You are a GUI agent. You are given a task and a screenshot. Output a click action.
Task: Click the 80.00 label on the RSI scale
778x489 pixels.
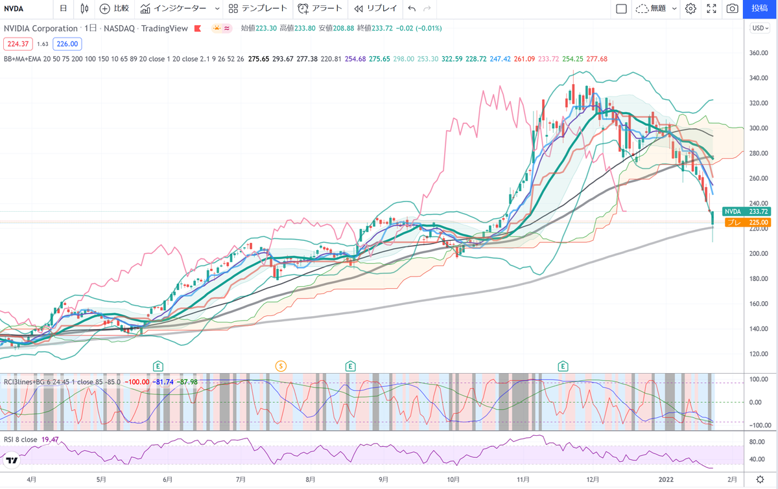(x=759, y=442)
